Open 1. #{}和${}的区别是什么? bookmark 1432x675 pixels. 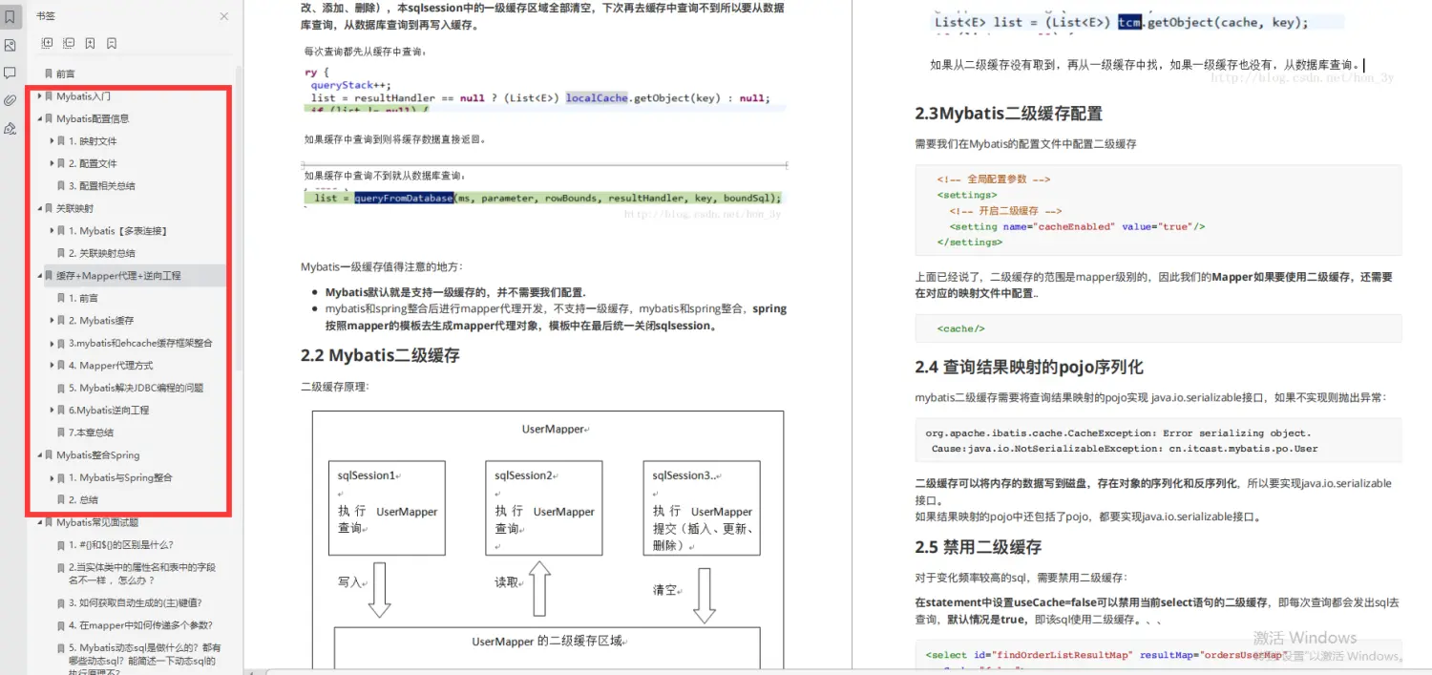[120, 545]
